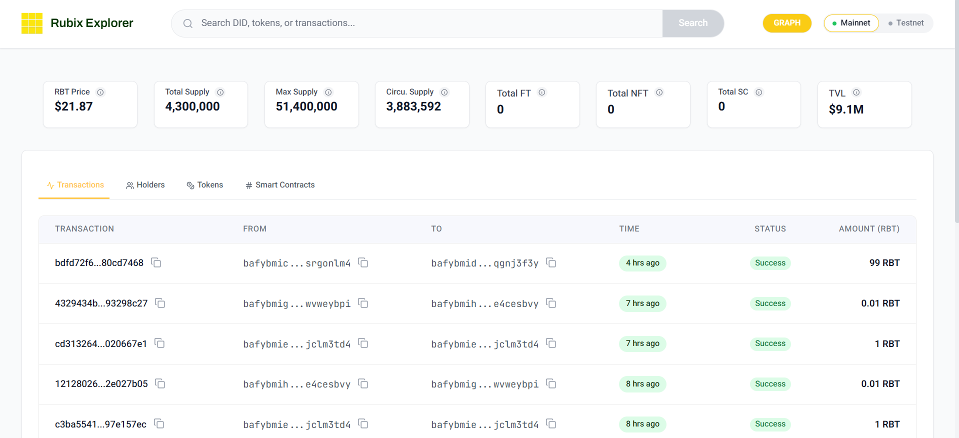The width and height of the screenshot is (959, 438).
Task: Click info icon next to Circu. Supply
Action: [444, 92]
